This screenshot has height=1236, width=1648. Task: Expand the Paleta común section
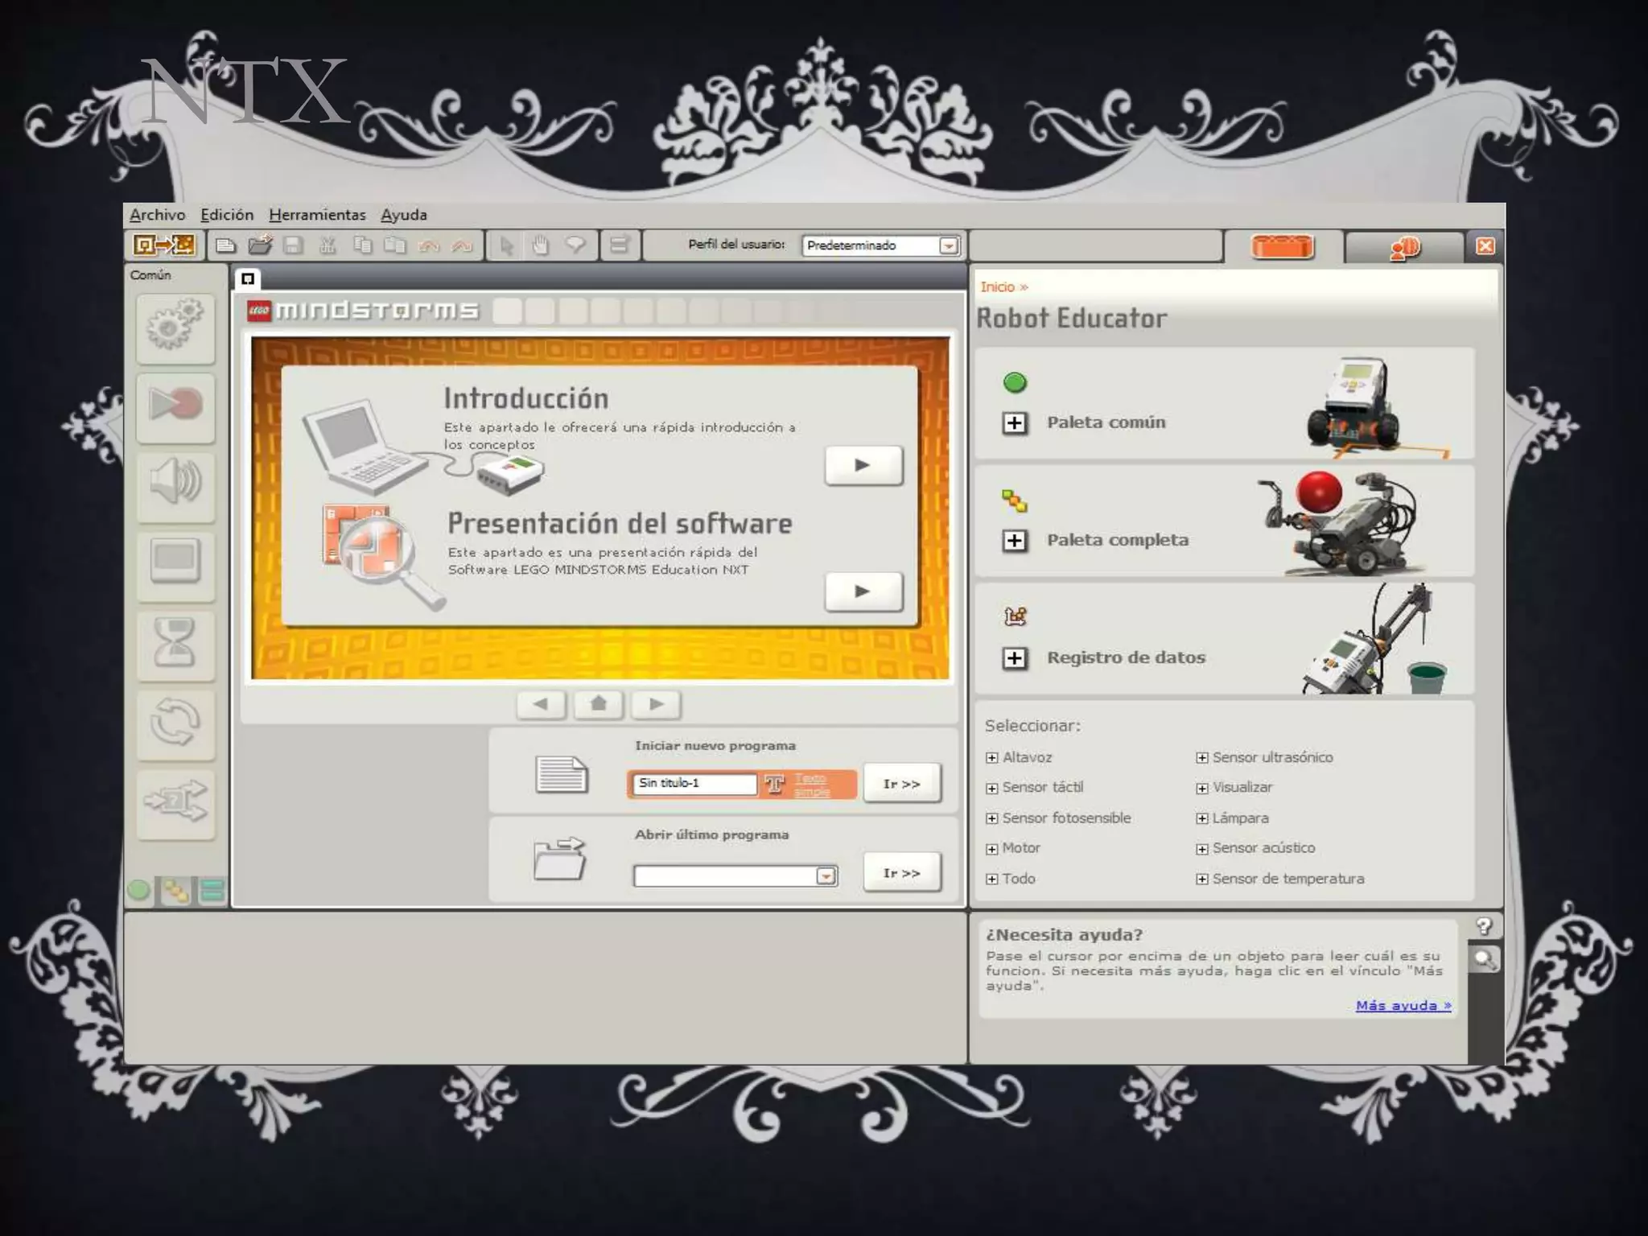1015,423
